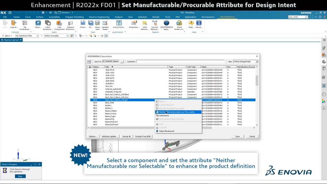Click the Comment input field

(181, 62)
